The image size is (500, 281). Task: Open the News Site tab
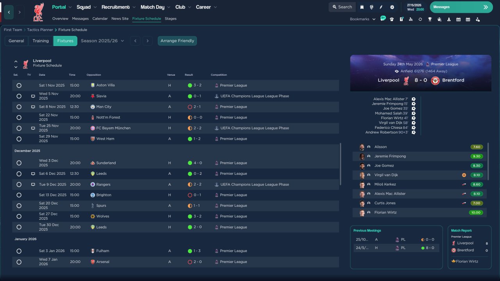point(120,19)
